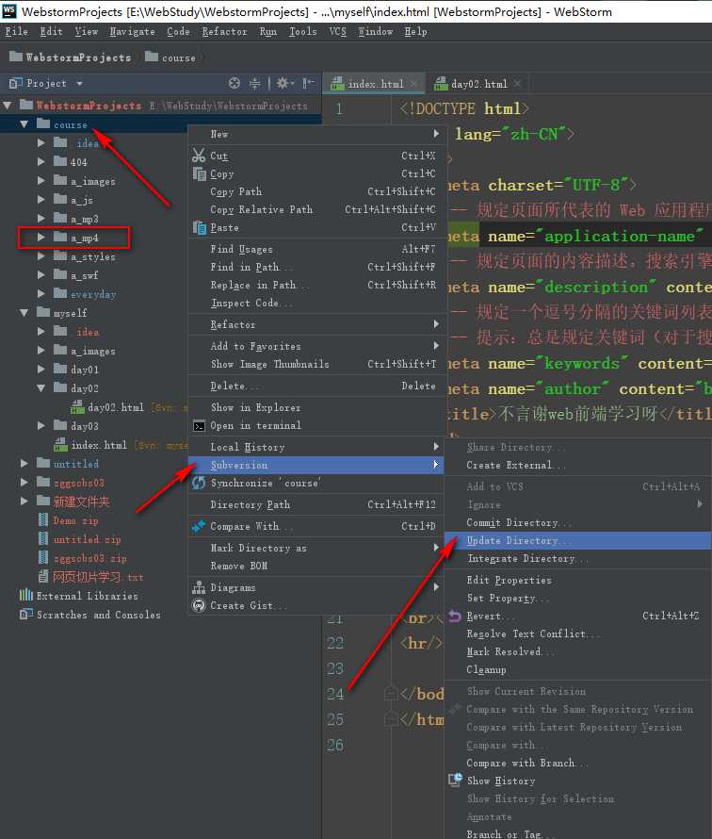Click the Cut scissors icon in context menu

(x=199, y=156)
